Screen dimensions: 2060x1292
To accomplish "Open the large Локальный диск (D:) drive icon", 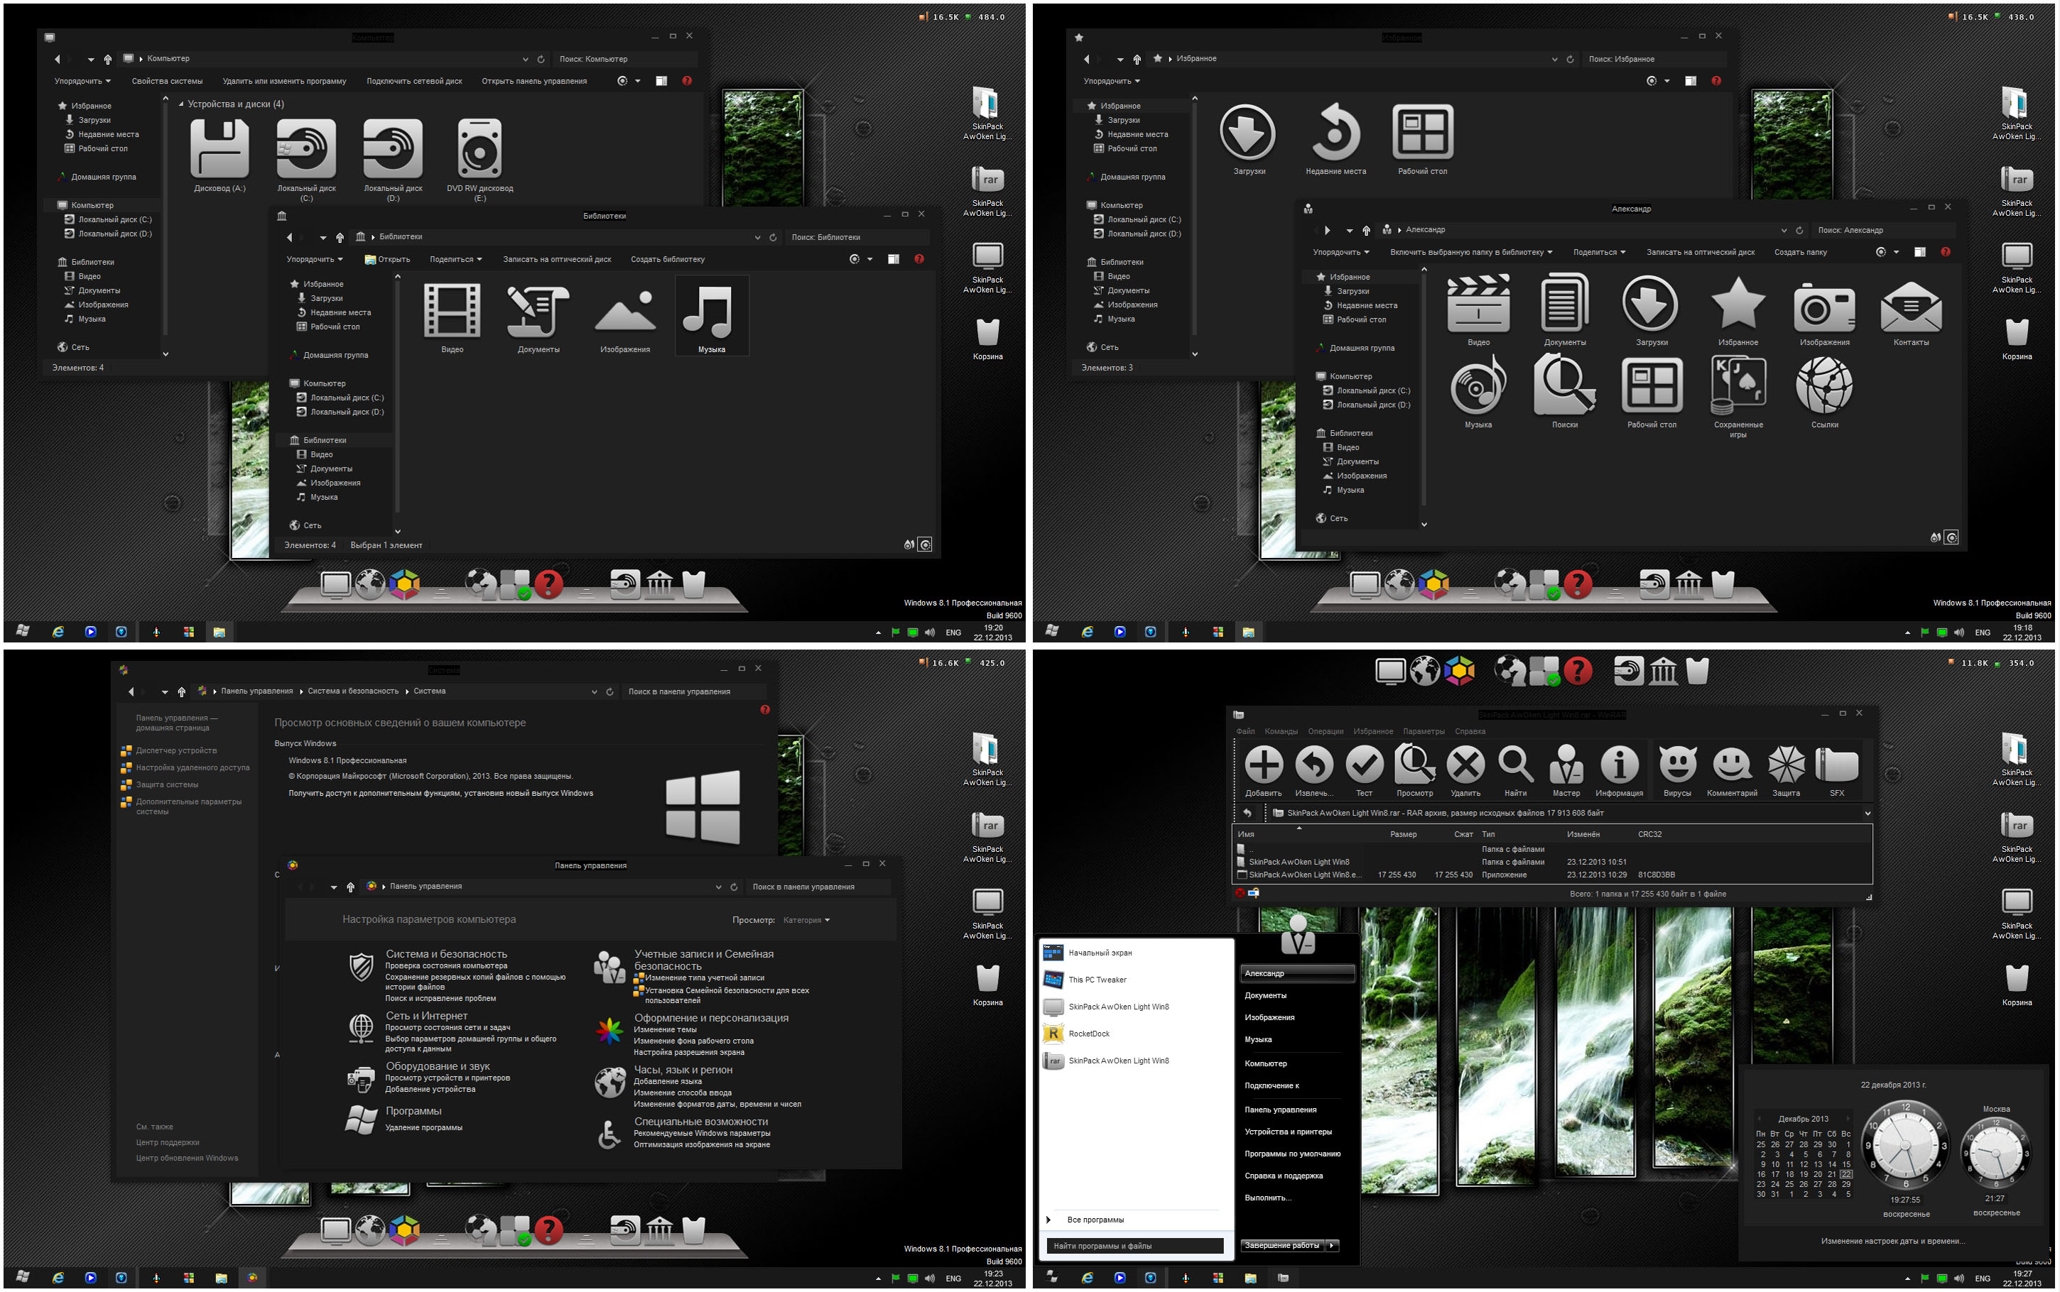I will tap(394, 160).
